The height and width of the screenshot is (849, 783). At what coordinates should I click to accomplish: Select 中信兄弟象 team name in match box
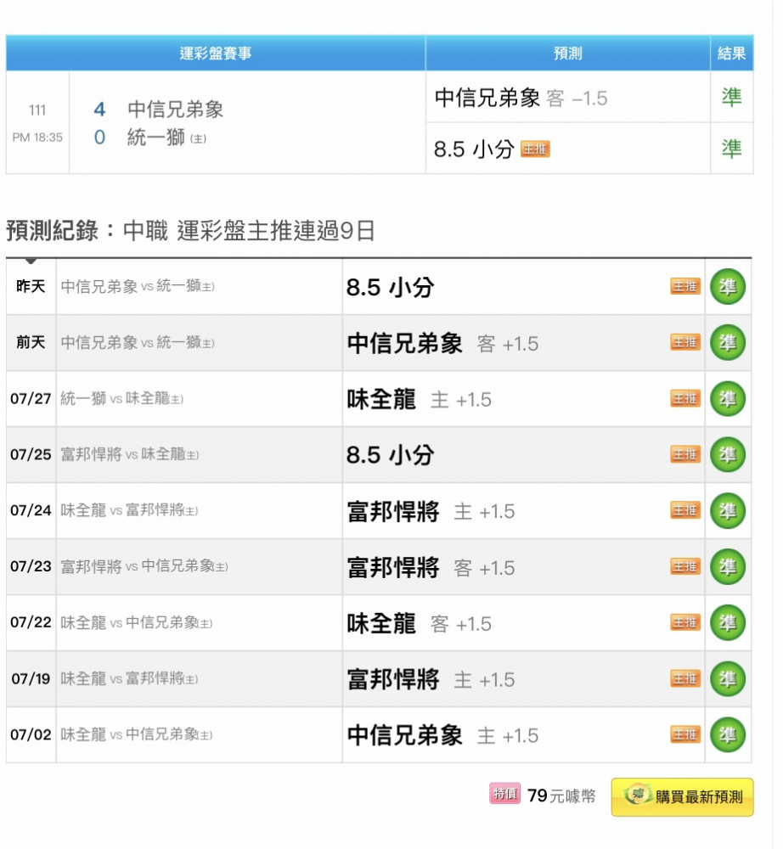click(176, 110)
